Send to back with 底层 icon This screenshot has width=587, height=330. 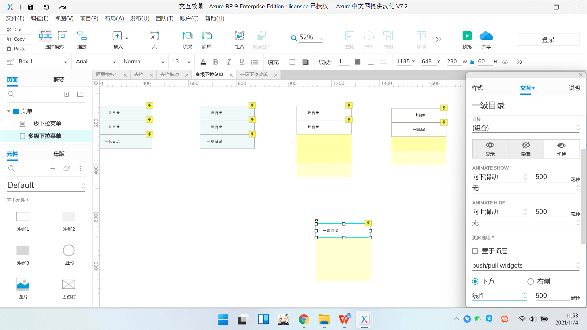click(x=207, y=36)
